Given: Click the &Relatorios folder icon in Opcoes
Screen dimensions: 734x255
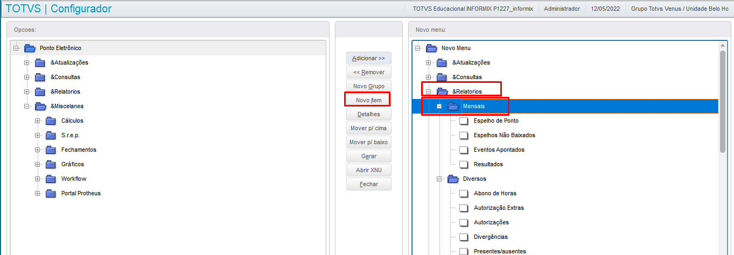Looking at the screenshot, I should (40, 91).
